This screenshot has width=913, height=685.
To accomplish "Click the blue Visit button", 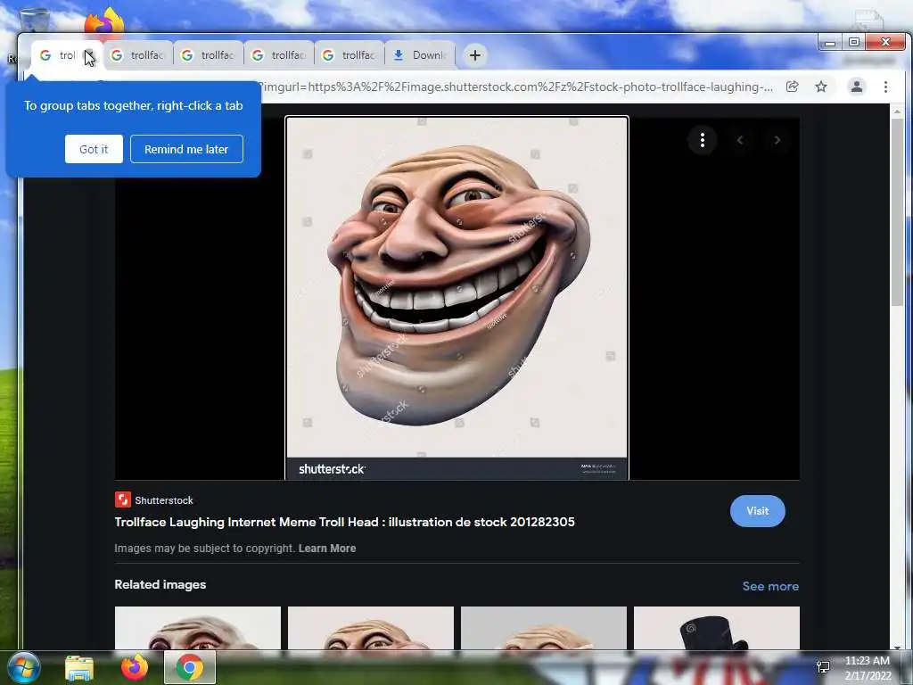I will click(x=758, y=511).
